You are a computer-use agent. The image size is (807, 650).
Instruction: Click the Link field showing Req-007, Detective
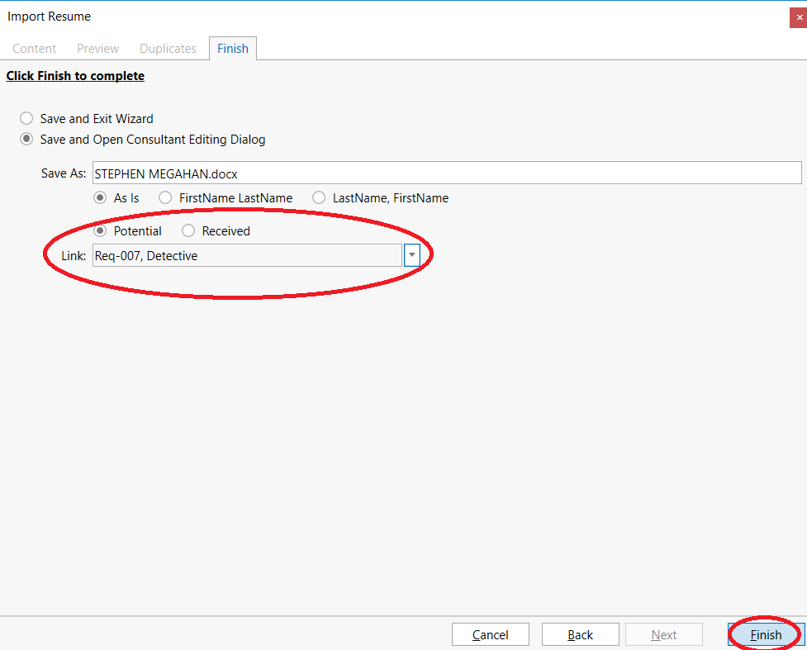pos(247,255)
